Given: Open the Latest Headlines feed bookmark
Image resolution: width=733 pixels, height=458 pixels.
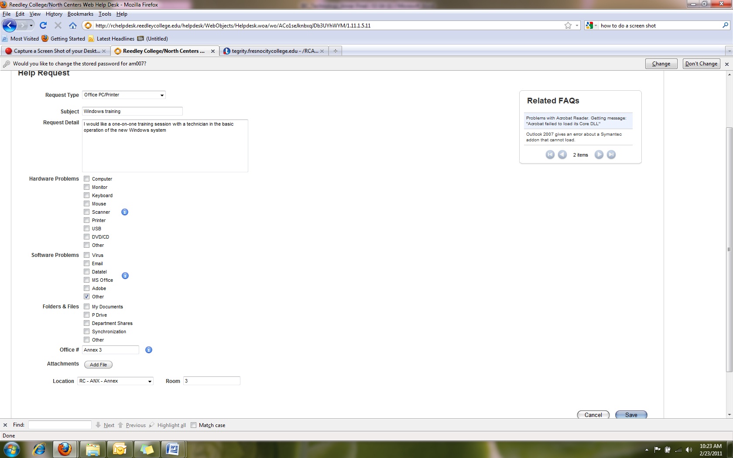Looking at the screenshot, I should pyautogui.click(x=111, y=39).
